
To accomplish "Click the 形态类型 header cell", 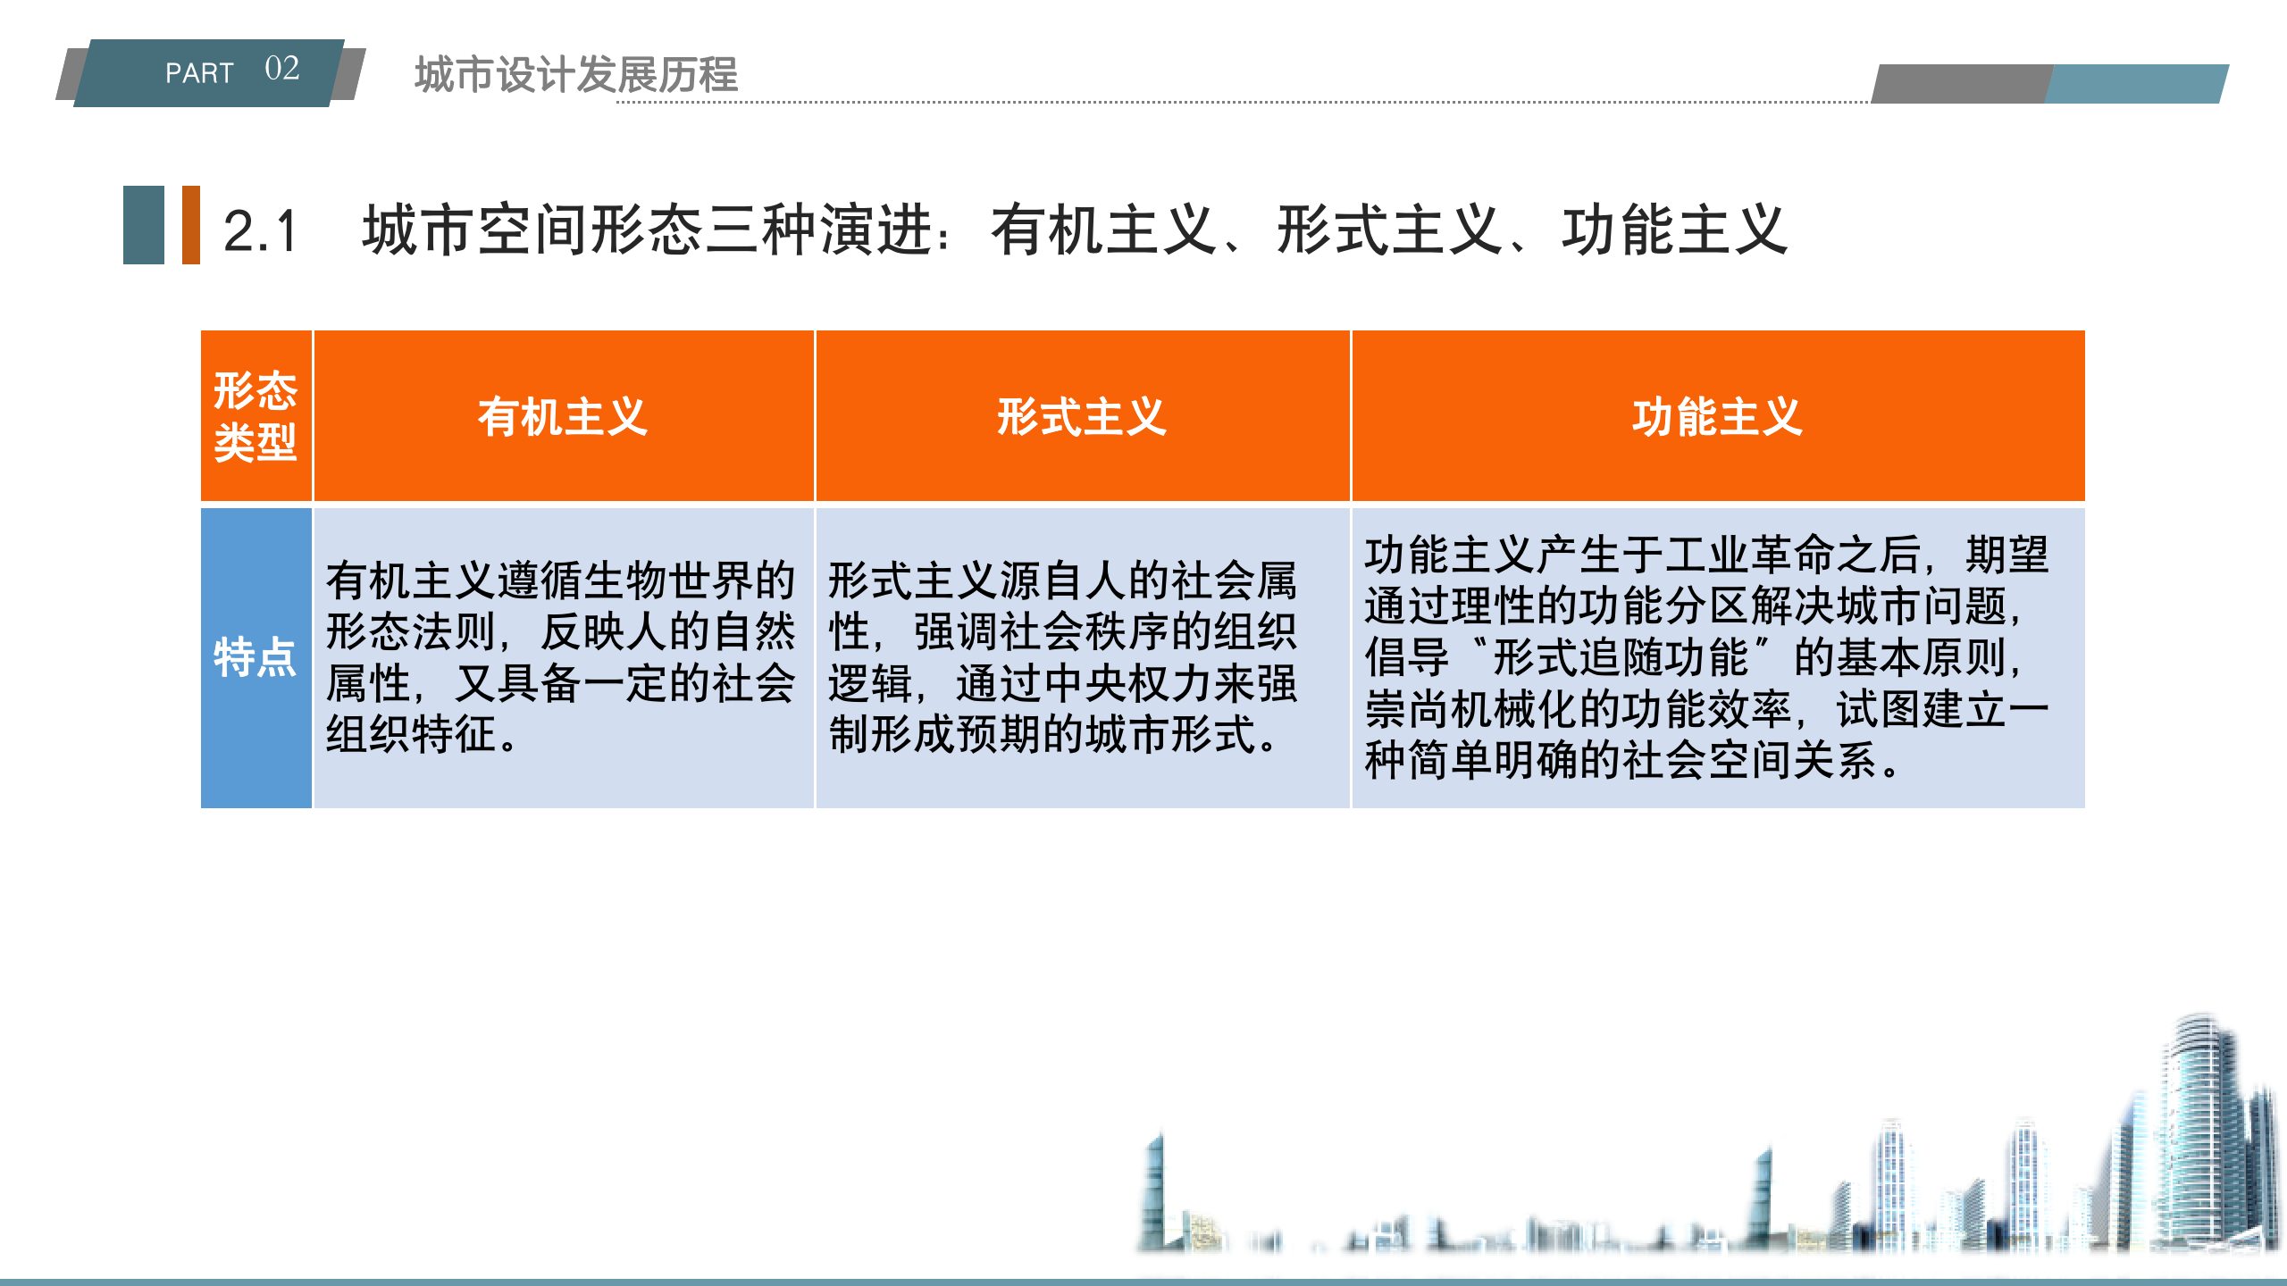I will point(256,416).
